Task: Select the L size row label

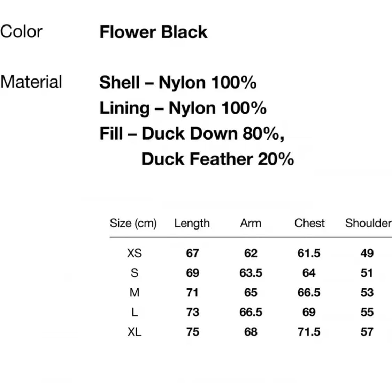Action: pos(134,312)
